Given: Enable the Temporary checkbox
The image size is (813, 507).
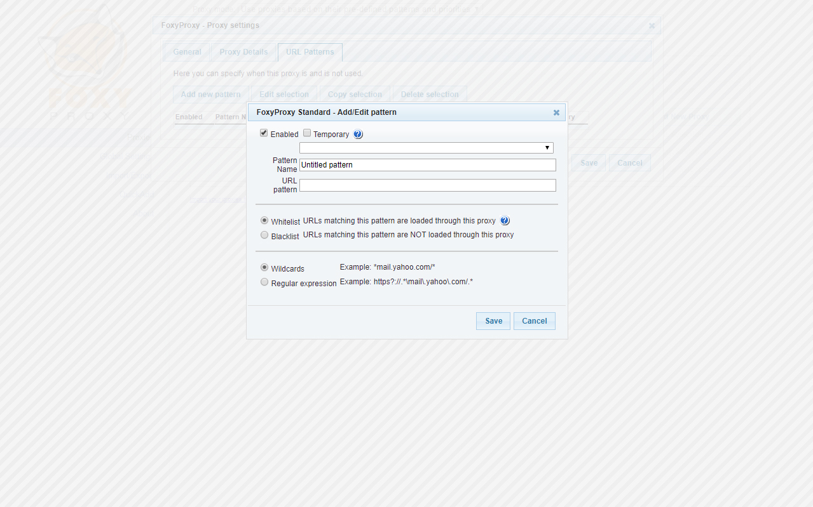Looking at the screenshot, I should tap(307, 133).
